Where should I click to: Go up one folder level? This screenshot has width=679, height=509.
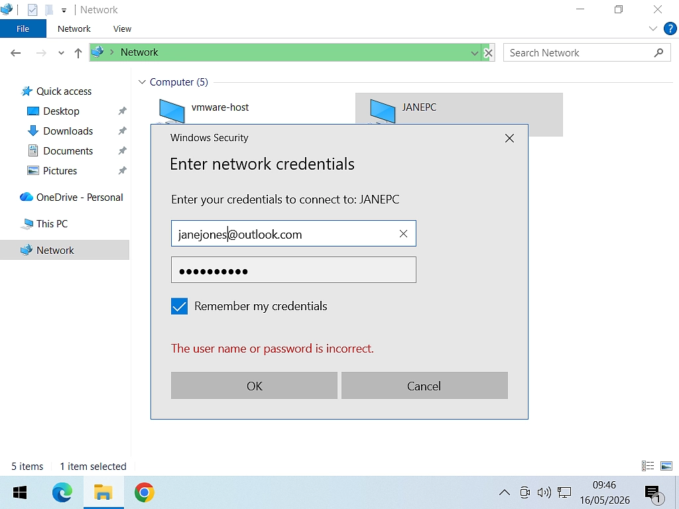pos(78,53)
